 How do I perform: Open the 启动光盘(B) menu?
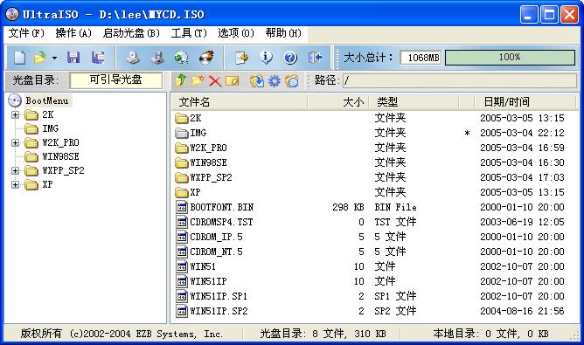(x=131, y=33)
